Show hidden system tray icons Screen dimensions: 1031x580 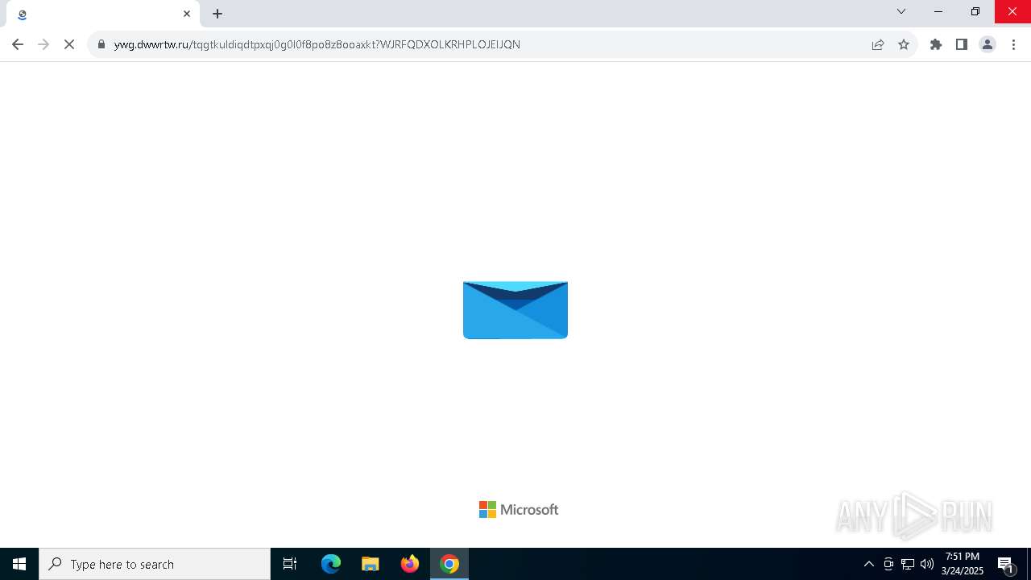[x=868, y=564]
